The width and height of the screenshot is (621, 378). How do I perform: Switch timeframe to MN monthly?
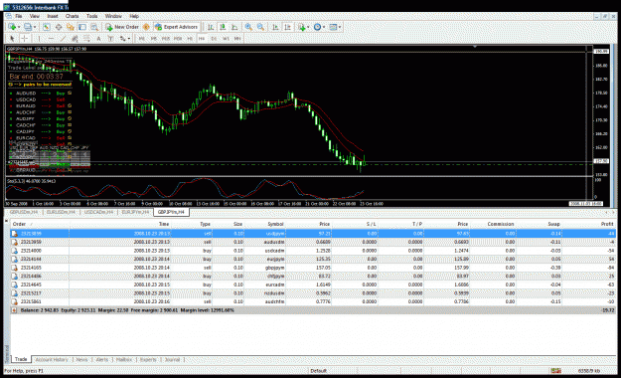point(237,39)
